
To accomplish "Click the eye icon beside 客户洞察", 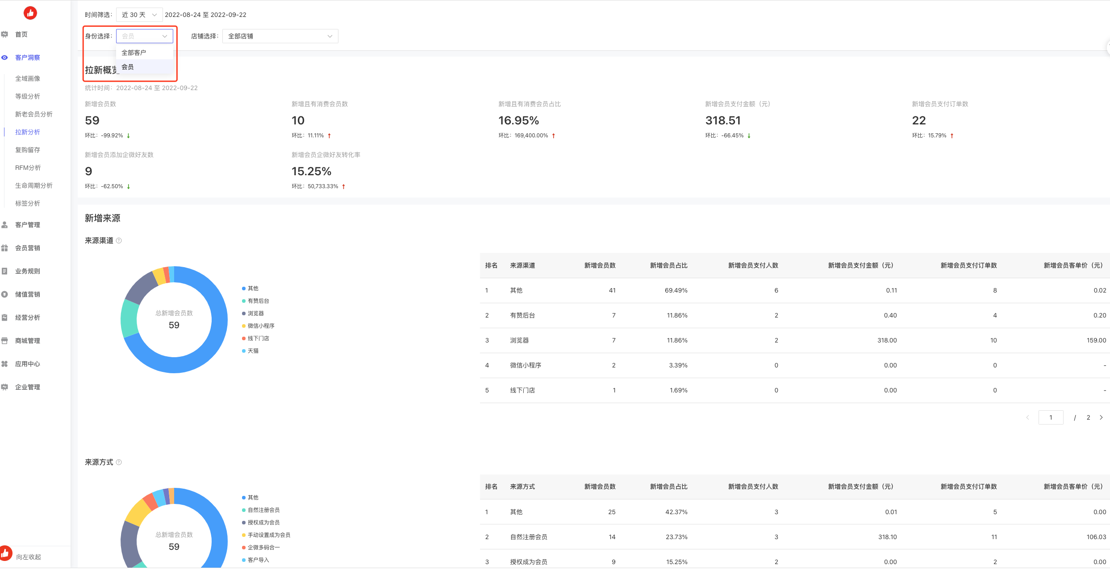I will (5, 58).
